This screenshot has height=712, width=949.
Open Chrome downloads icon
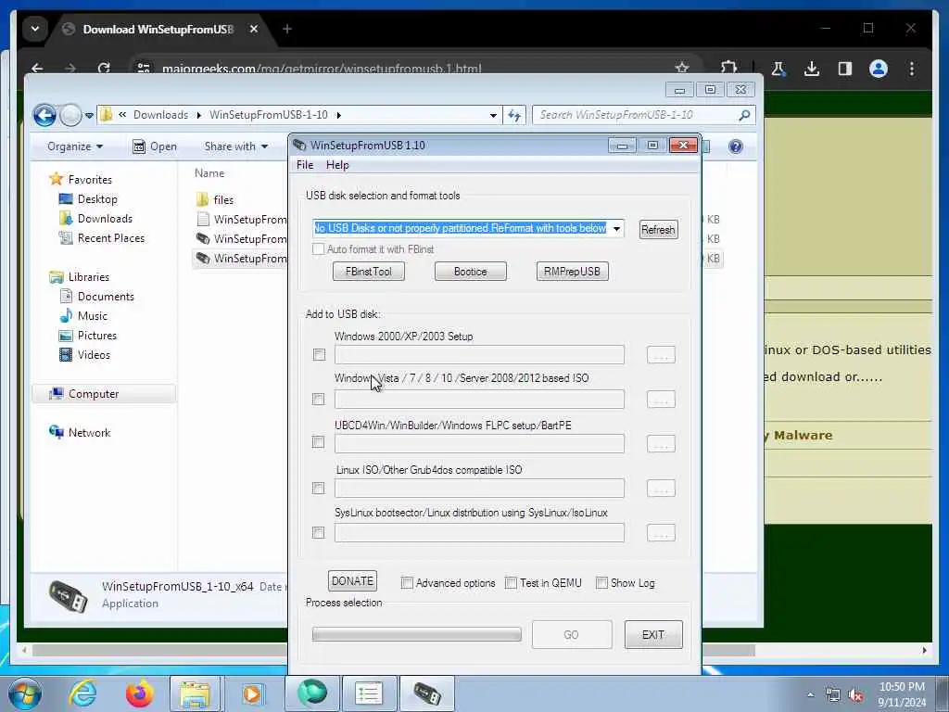812,69
